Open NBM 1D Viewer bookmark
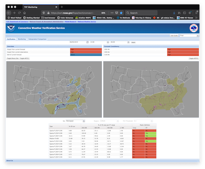 185,18
